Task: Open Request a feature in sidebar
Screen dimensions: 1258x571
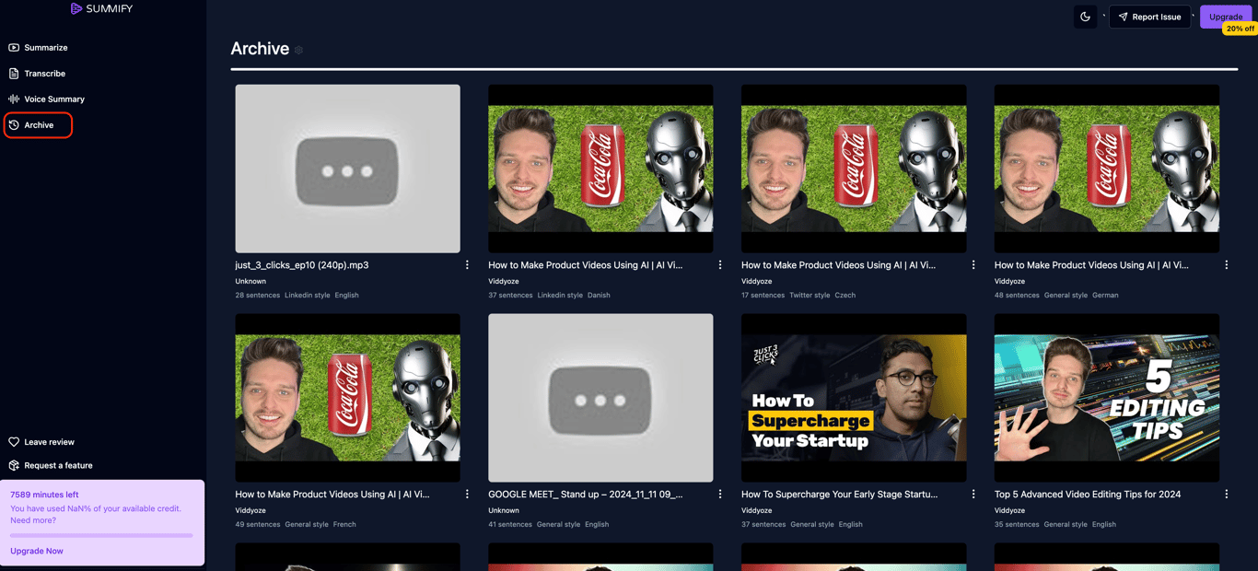Action: [51, 465]
